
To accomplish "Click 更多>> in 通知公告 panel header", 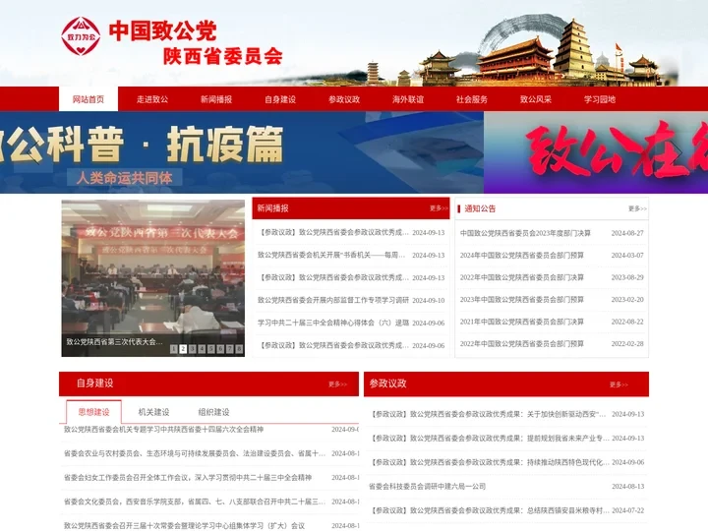I will [637, 208].
